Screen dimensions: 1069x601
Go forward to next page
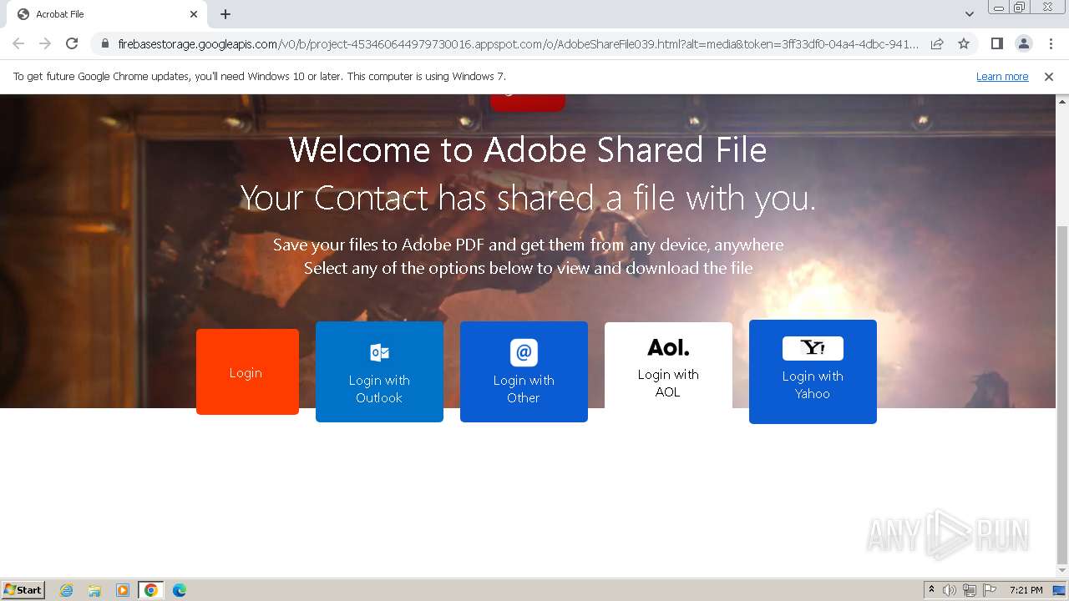click(45, 43)
